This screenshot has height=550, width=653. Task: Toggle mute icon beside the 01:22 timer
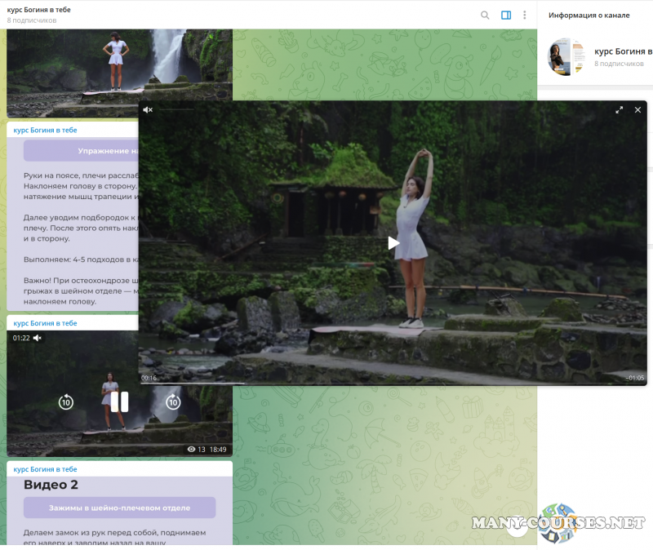coord(38,338)
